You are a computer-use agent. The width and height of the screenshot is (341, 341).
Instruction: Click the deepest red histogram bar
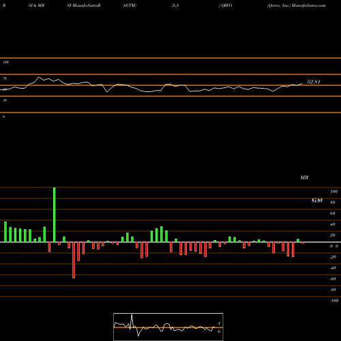coord(74,260)
